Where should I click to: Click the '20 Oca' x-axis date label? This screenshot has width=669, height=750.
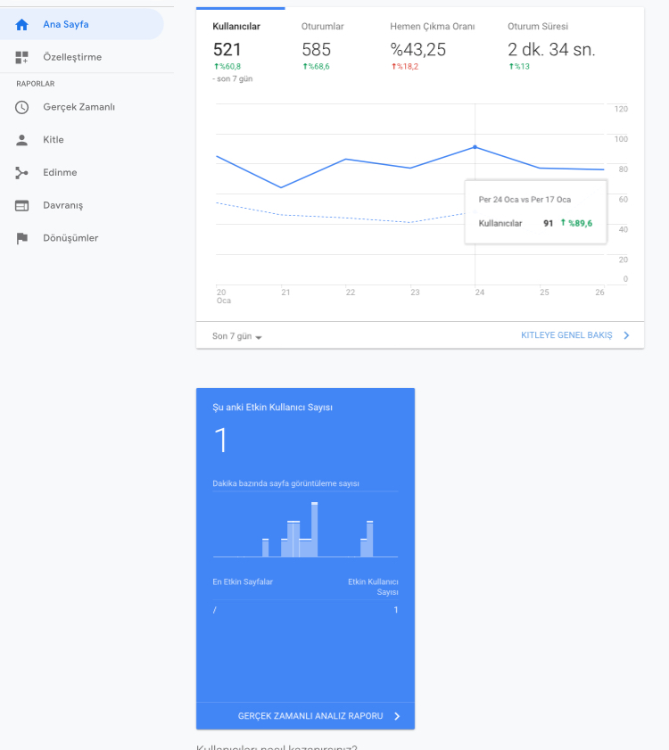(224, 297)
